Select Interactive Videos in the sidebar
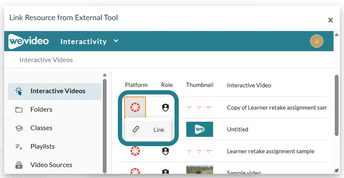This screenshot has height=178, width=344. pyautogui.click(x=55, y=91)
